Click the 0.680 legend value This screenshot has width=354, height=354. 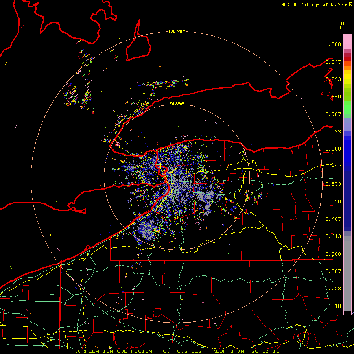333,149
